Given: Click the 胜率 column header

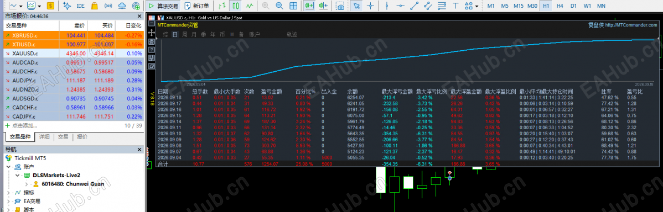Looking at the screenshot, I should click(x=607, y=91).
